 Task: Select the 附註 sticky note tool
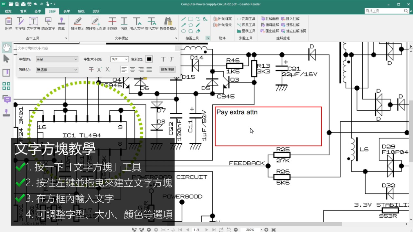[9, 24]
